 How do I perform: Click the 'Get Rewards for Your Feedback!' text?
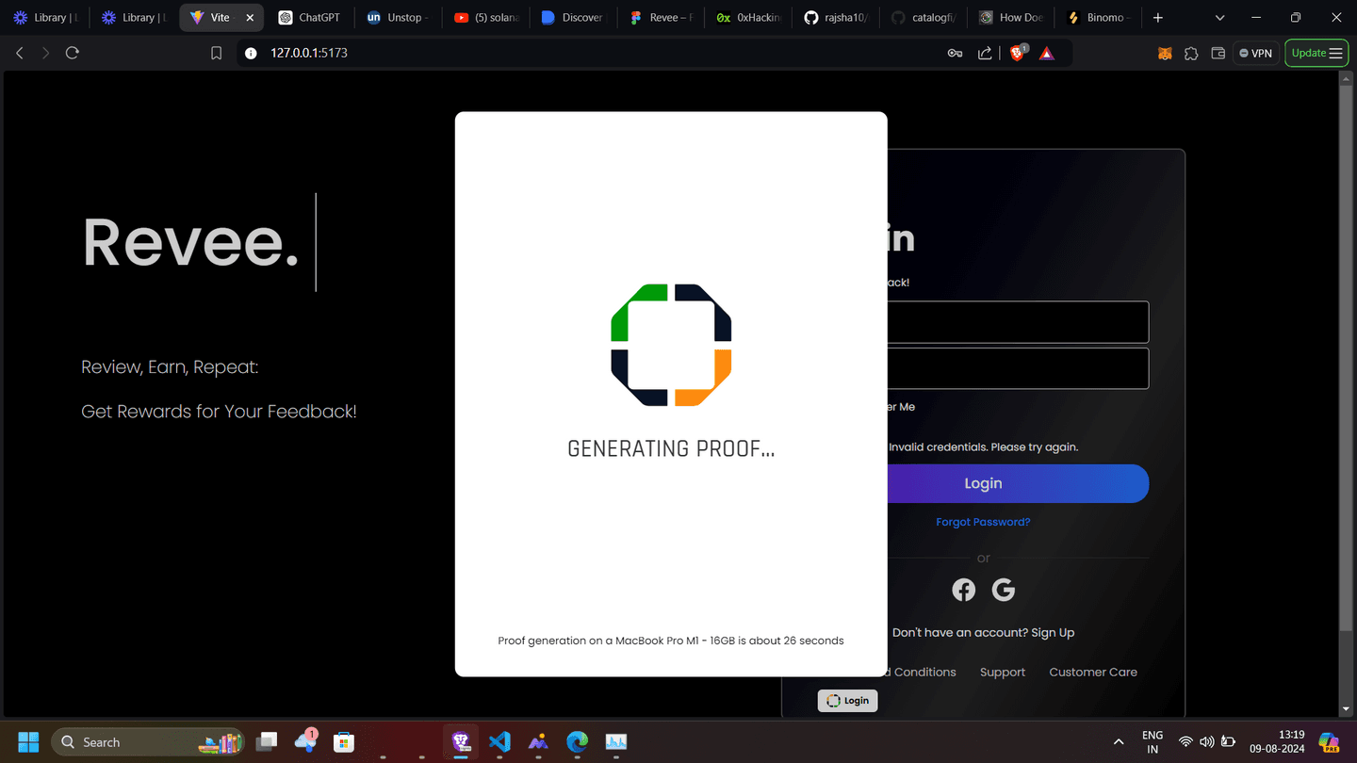(219, 412)
